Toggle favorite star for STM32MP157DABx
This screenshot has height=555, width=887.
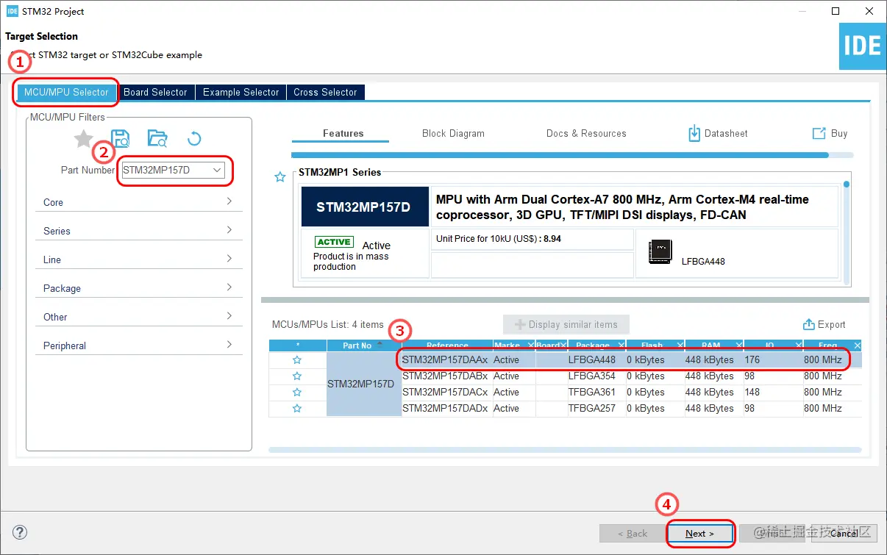click(297, 376)
